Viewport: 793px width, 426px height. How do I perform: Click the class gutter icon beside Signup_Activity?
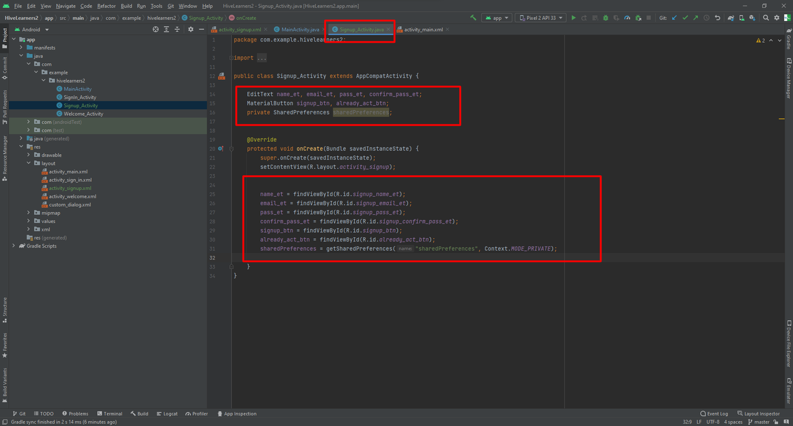pyautogui.click(x=221, y=76)
